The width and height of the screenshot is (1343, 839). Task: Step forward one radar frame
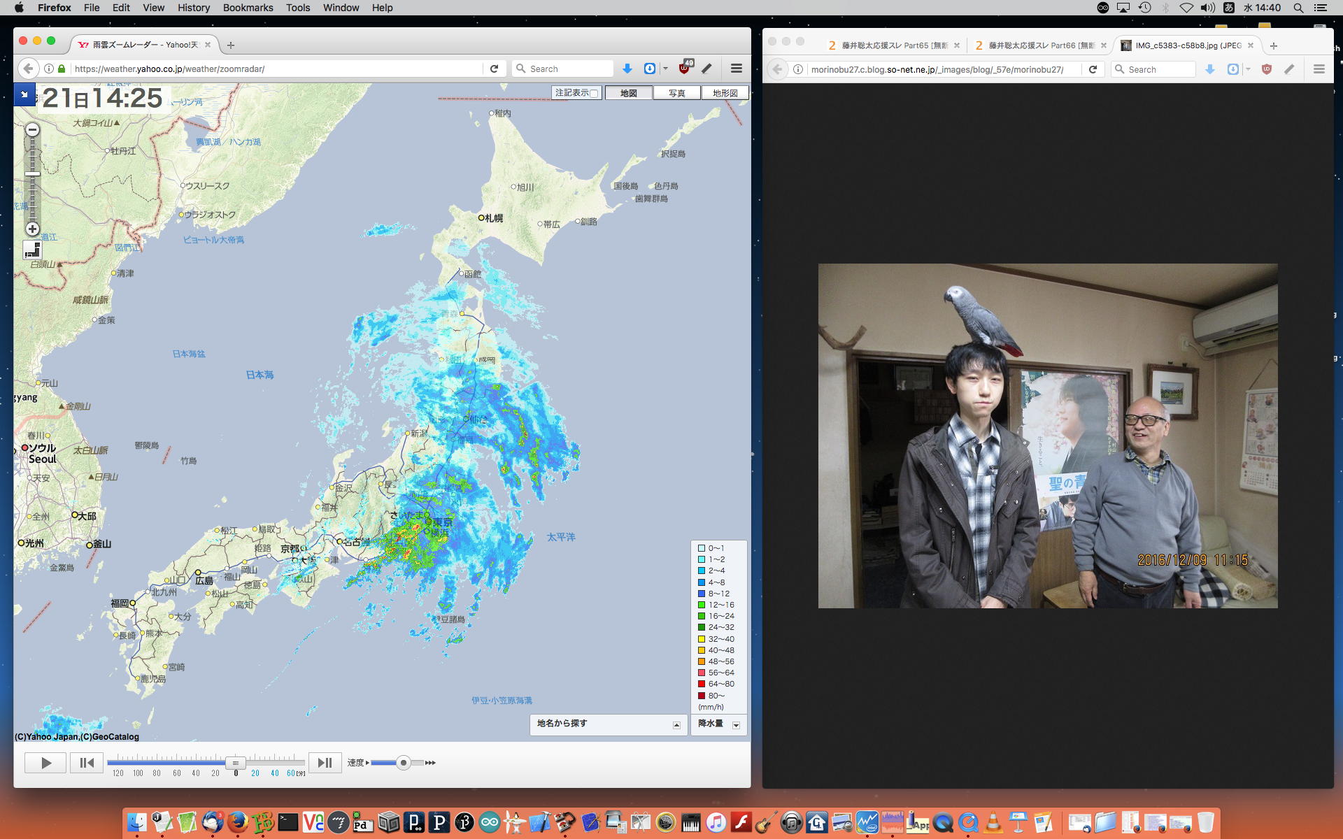pos(325,763)
